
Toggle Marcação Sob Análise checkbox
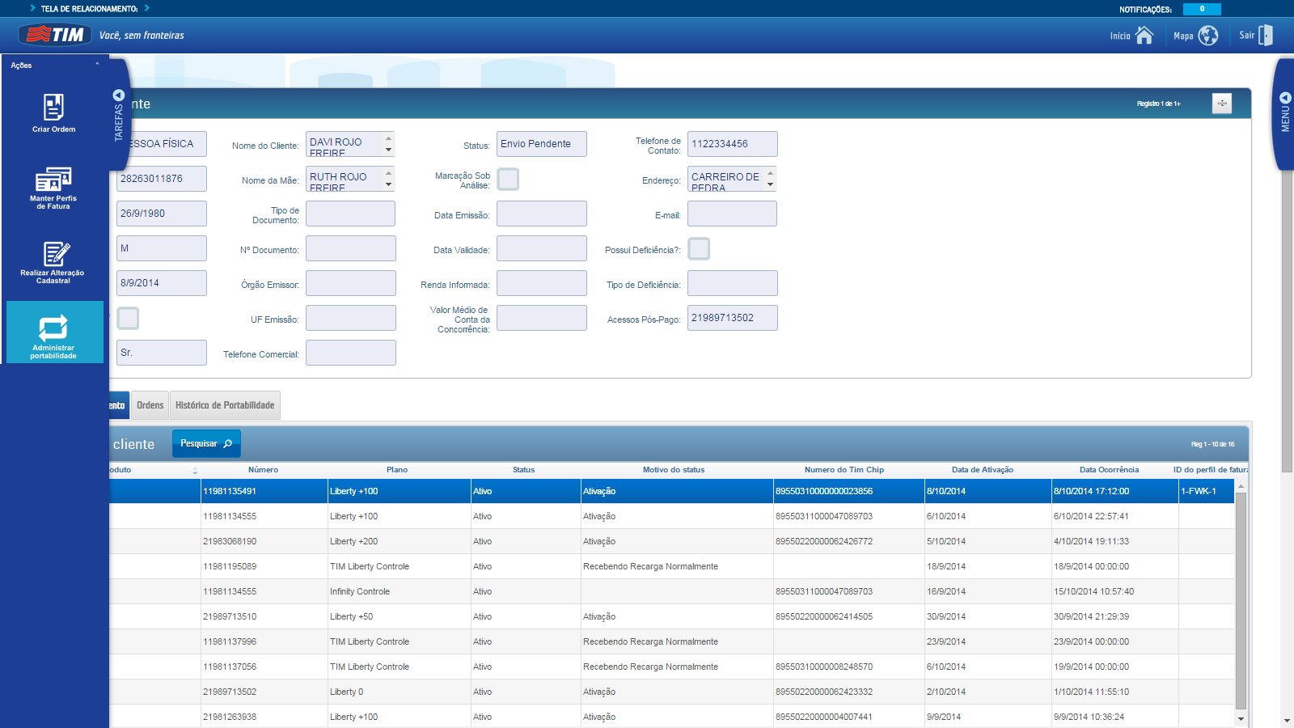pos(508,179)
